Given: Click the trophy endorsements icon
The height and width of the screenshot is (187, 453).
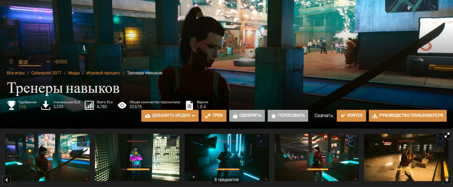Looking at the screenshot, I should [12, 105].
